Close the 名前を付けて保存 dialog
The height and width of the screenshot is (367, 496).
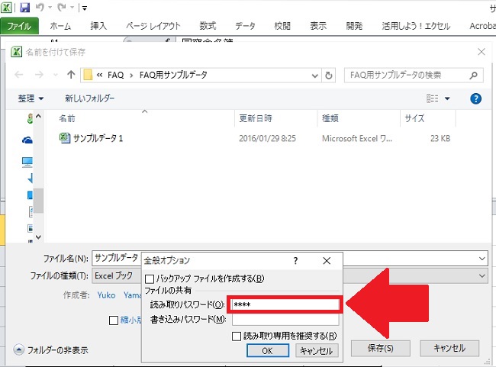tap(482, 52)
